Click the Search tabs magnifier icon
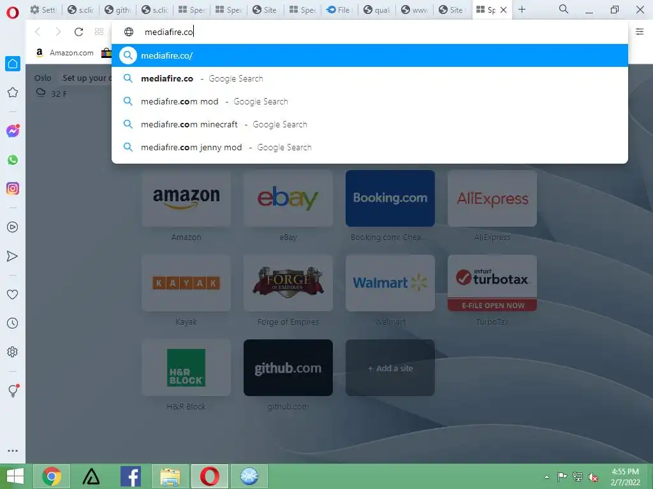The image size is (653, 489). 564,9
